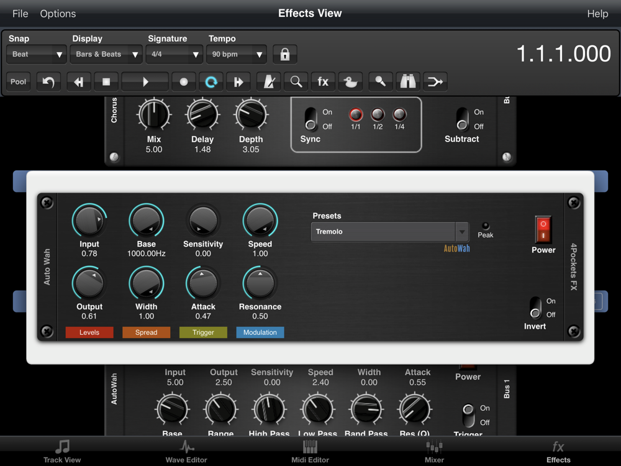
Task: Skip forward to the end
Action: [238, 82]
